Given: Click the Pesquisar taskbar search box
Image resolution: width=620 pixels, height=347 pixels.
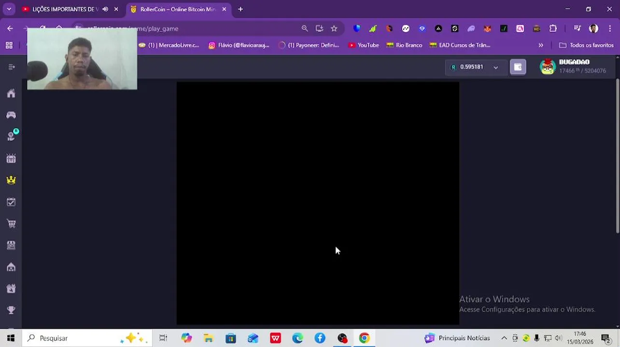Looking at the screenshot, I should click(87, 338).
